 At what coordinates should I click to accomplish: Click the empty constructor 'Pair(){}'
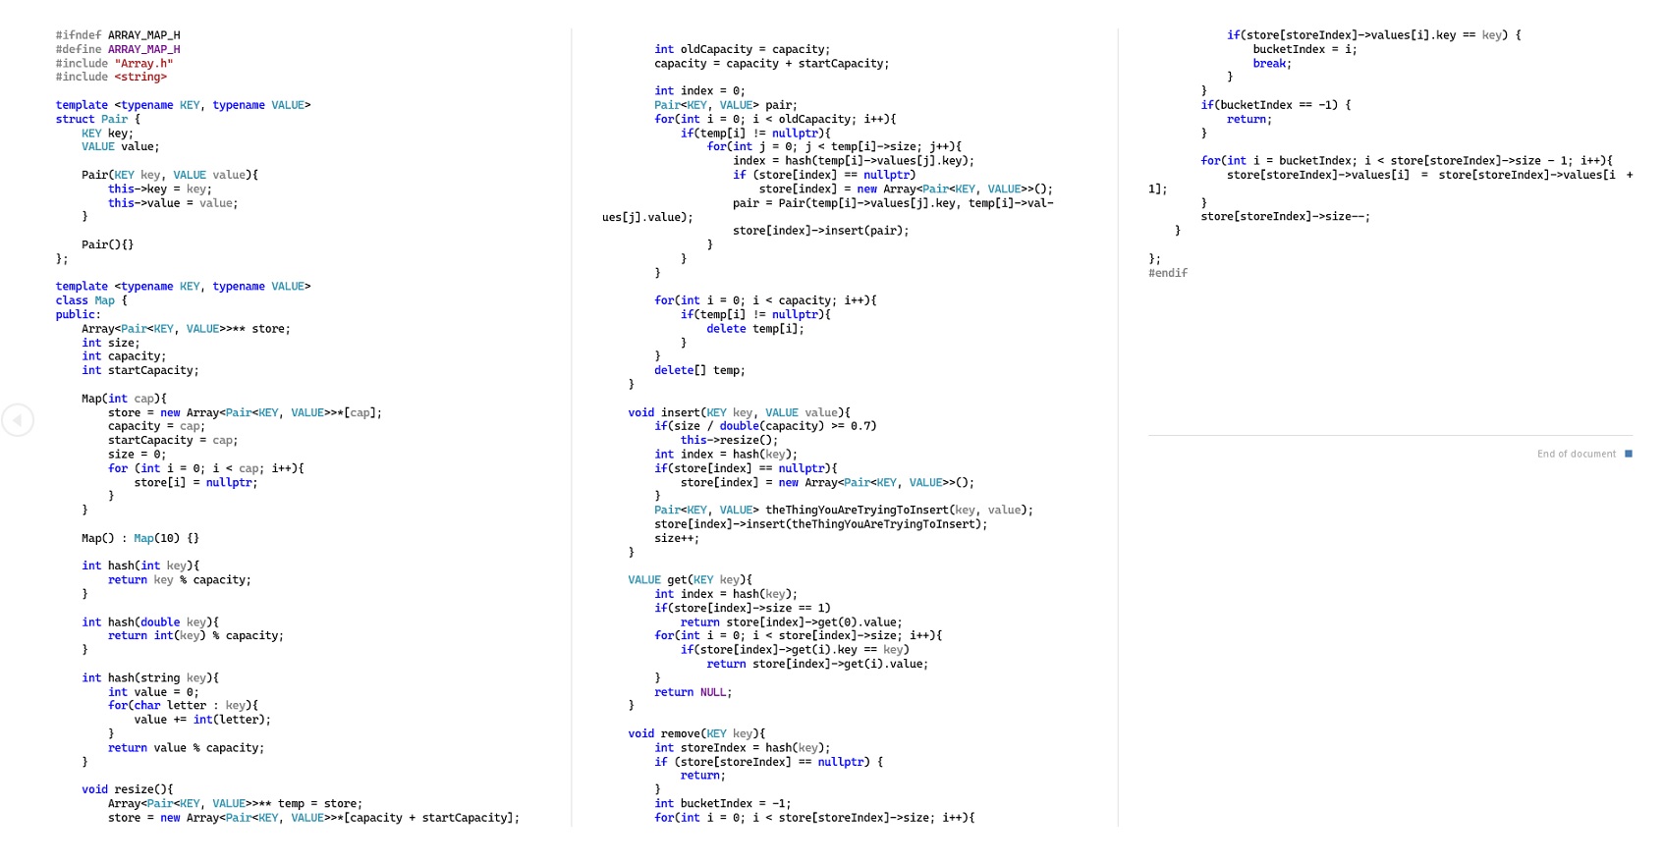(x=107, y=244)
